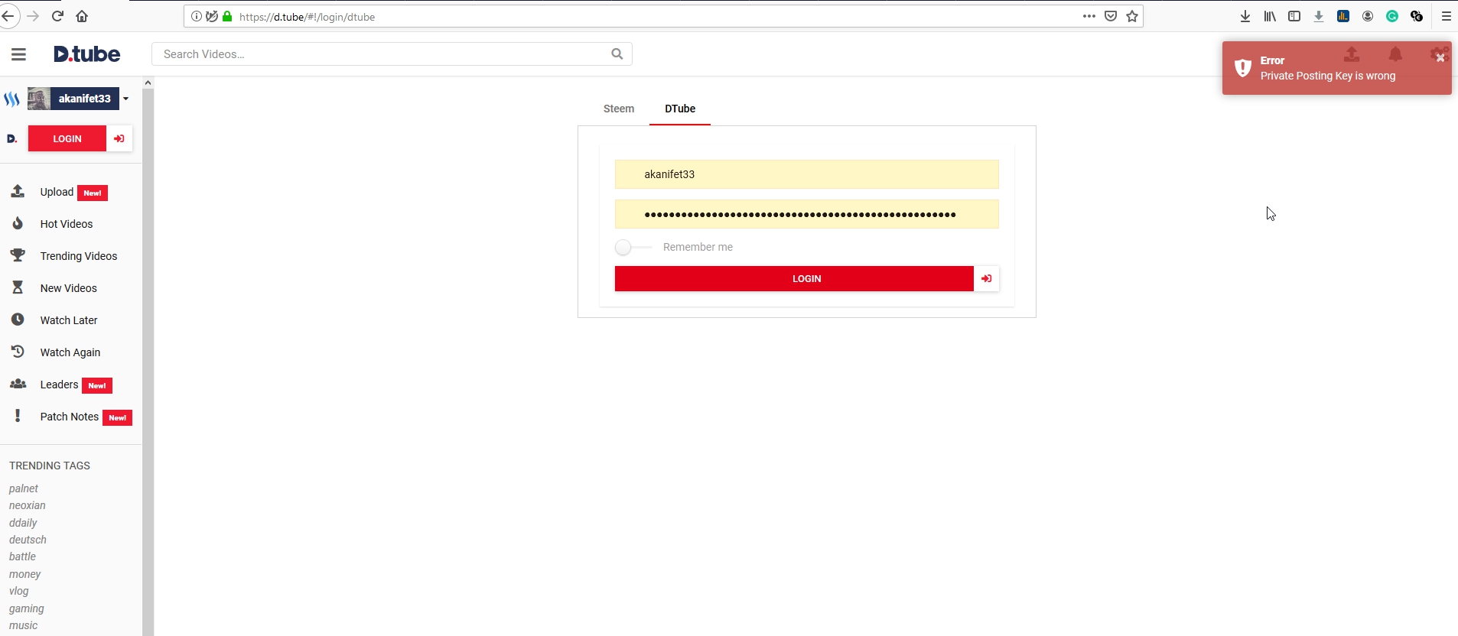Click the search magnifier icon
Image resolution: width=1458 pixels, height=636 pixels.
(617, 54)
